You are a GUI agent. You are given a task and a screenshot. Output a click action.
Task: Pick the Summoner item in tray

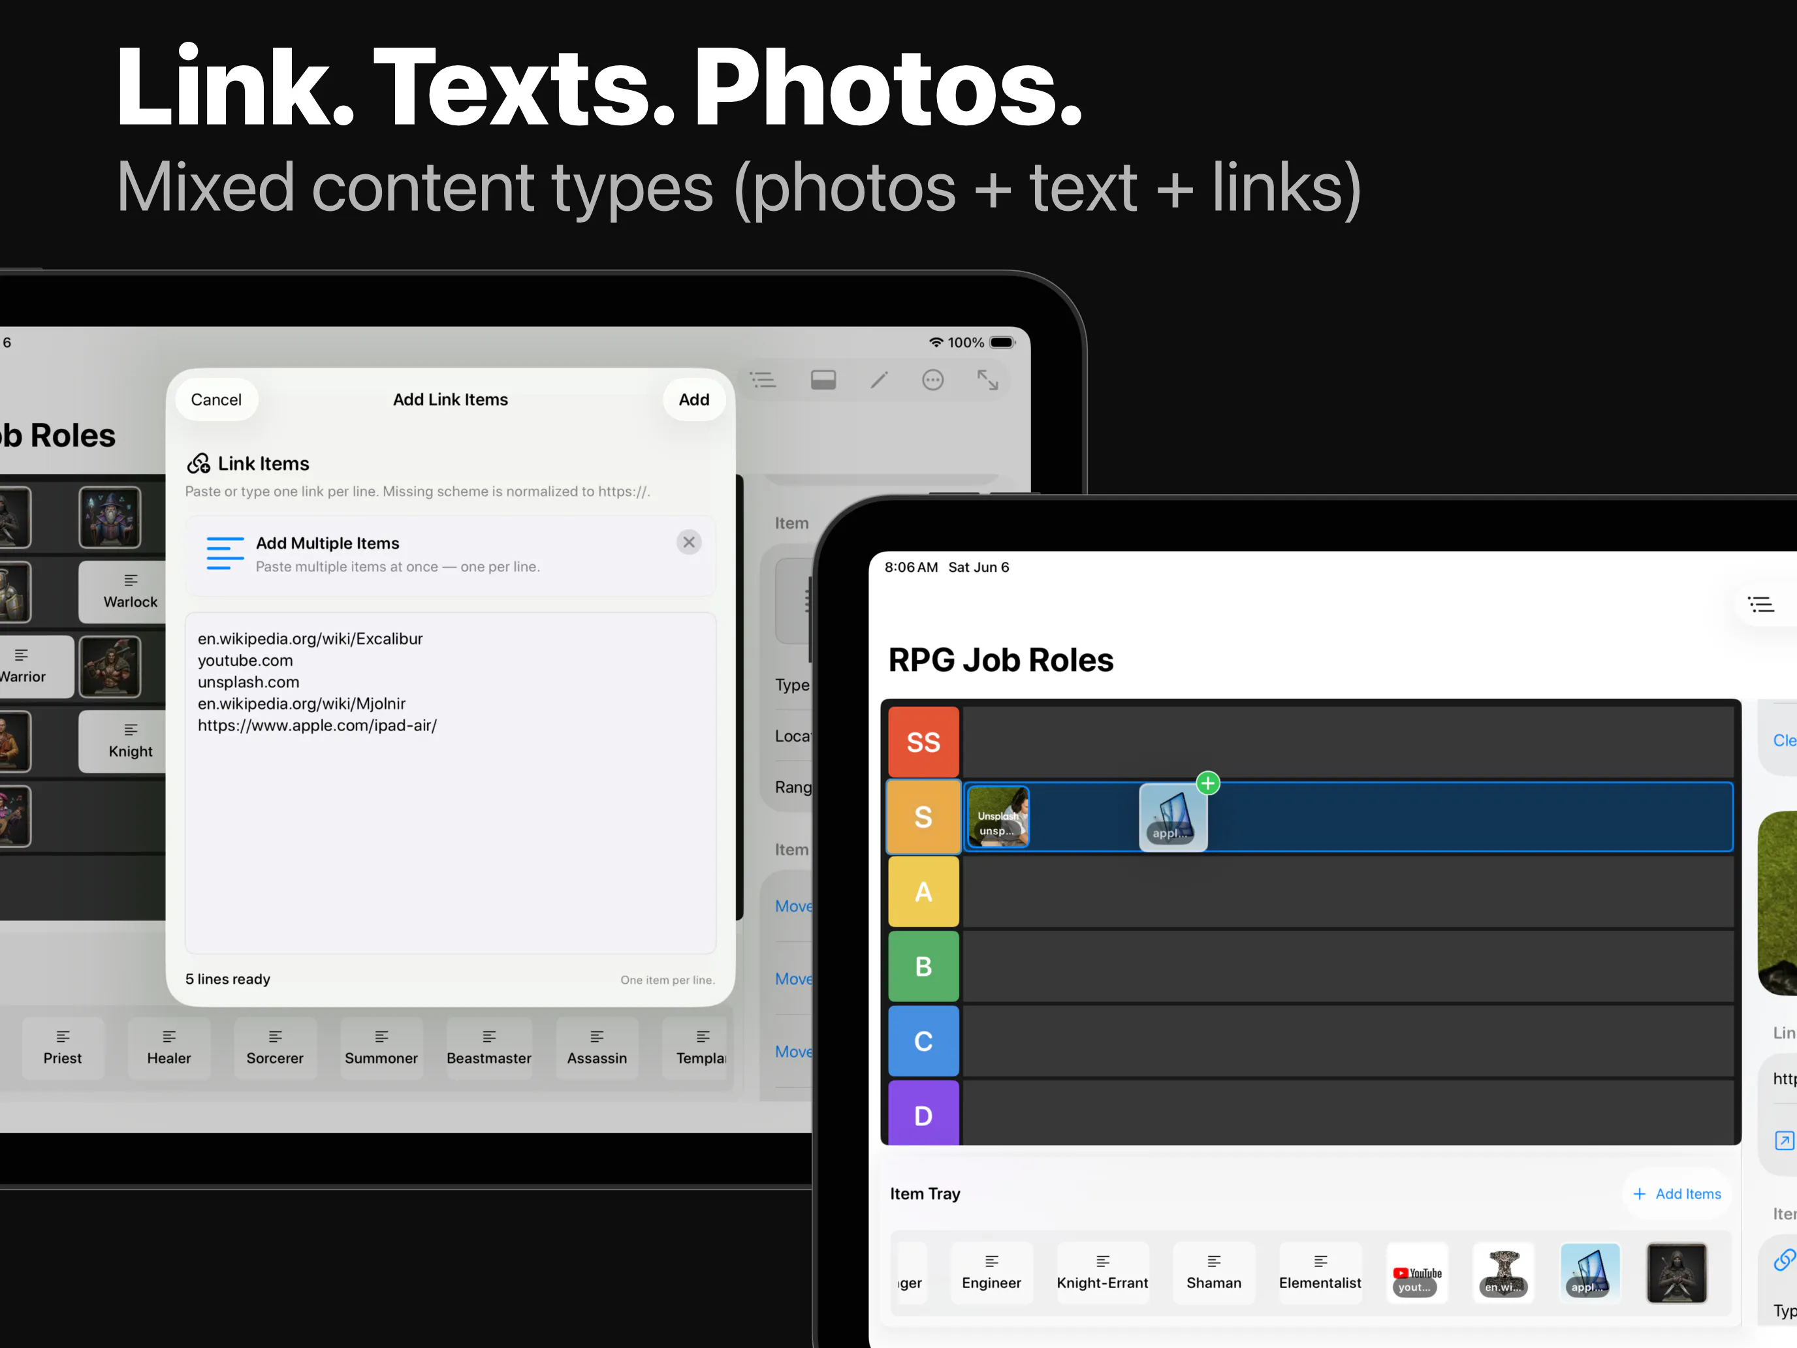(x=381, y=1048)
